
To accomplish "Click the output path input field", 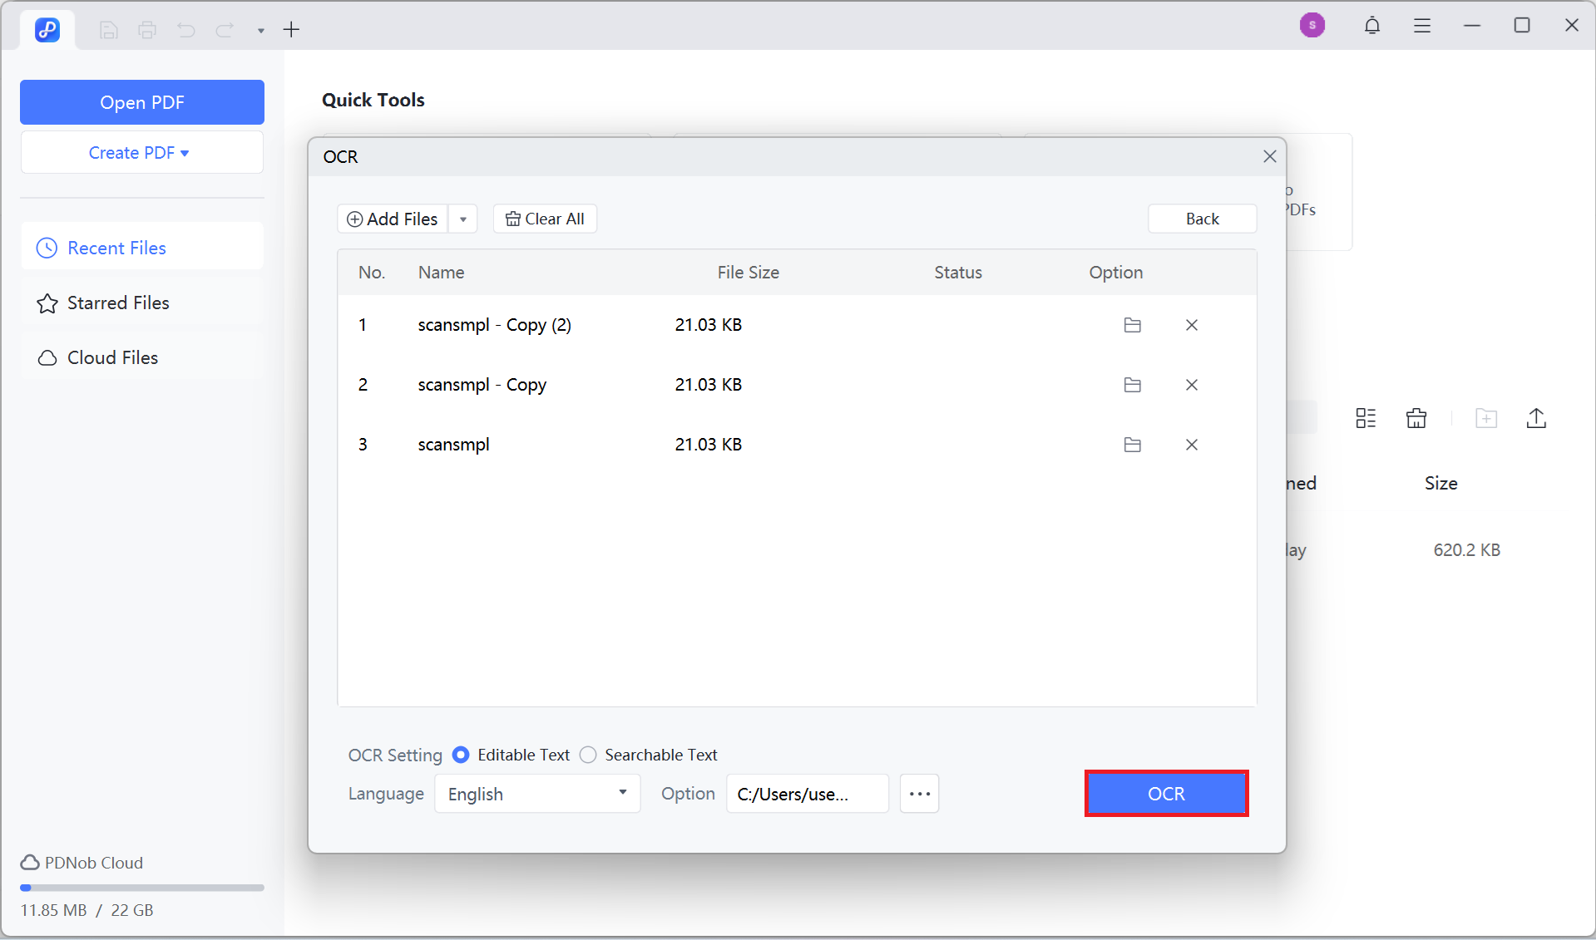I will (807, 794).
